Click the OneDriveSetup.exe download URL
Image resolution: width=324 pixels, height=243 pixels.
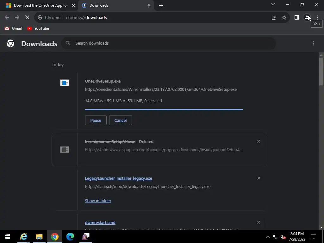tap(161, 90)
